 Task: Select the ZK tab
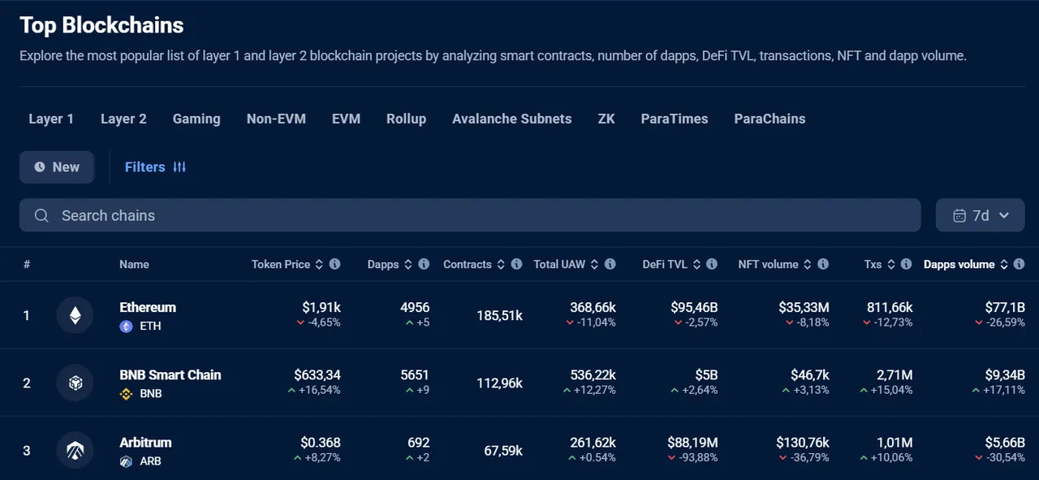(x=606, y=119)
